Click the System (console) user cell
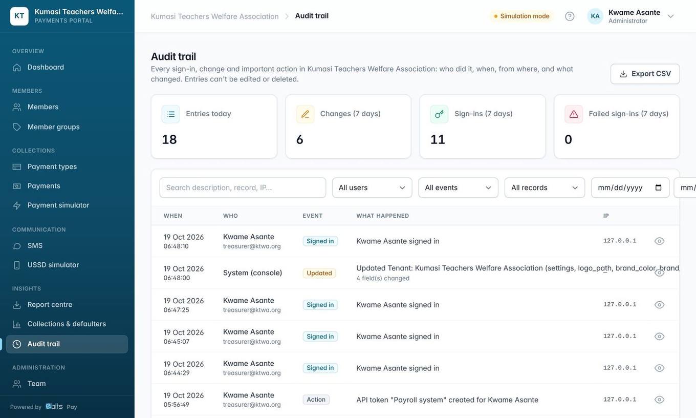 (x=253, y=273)
